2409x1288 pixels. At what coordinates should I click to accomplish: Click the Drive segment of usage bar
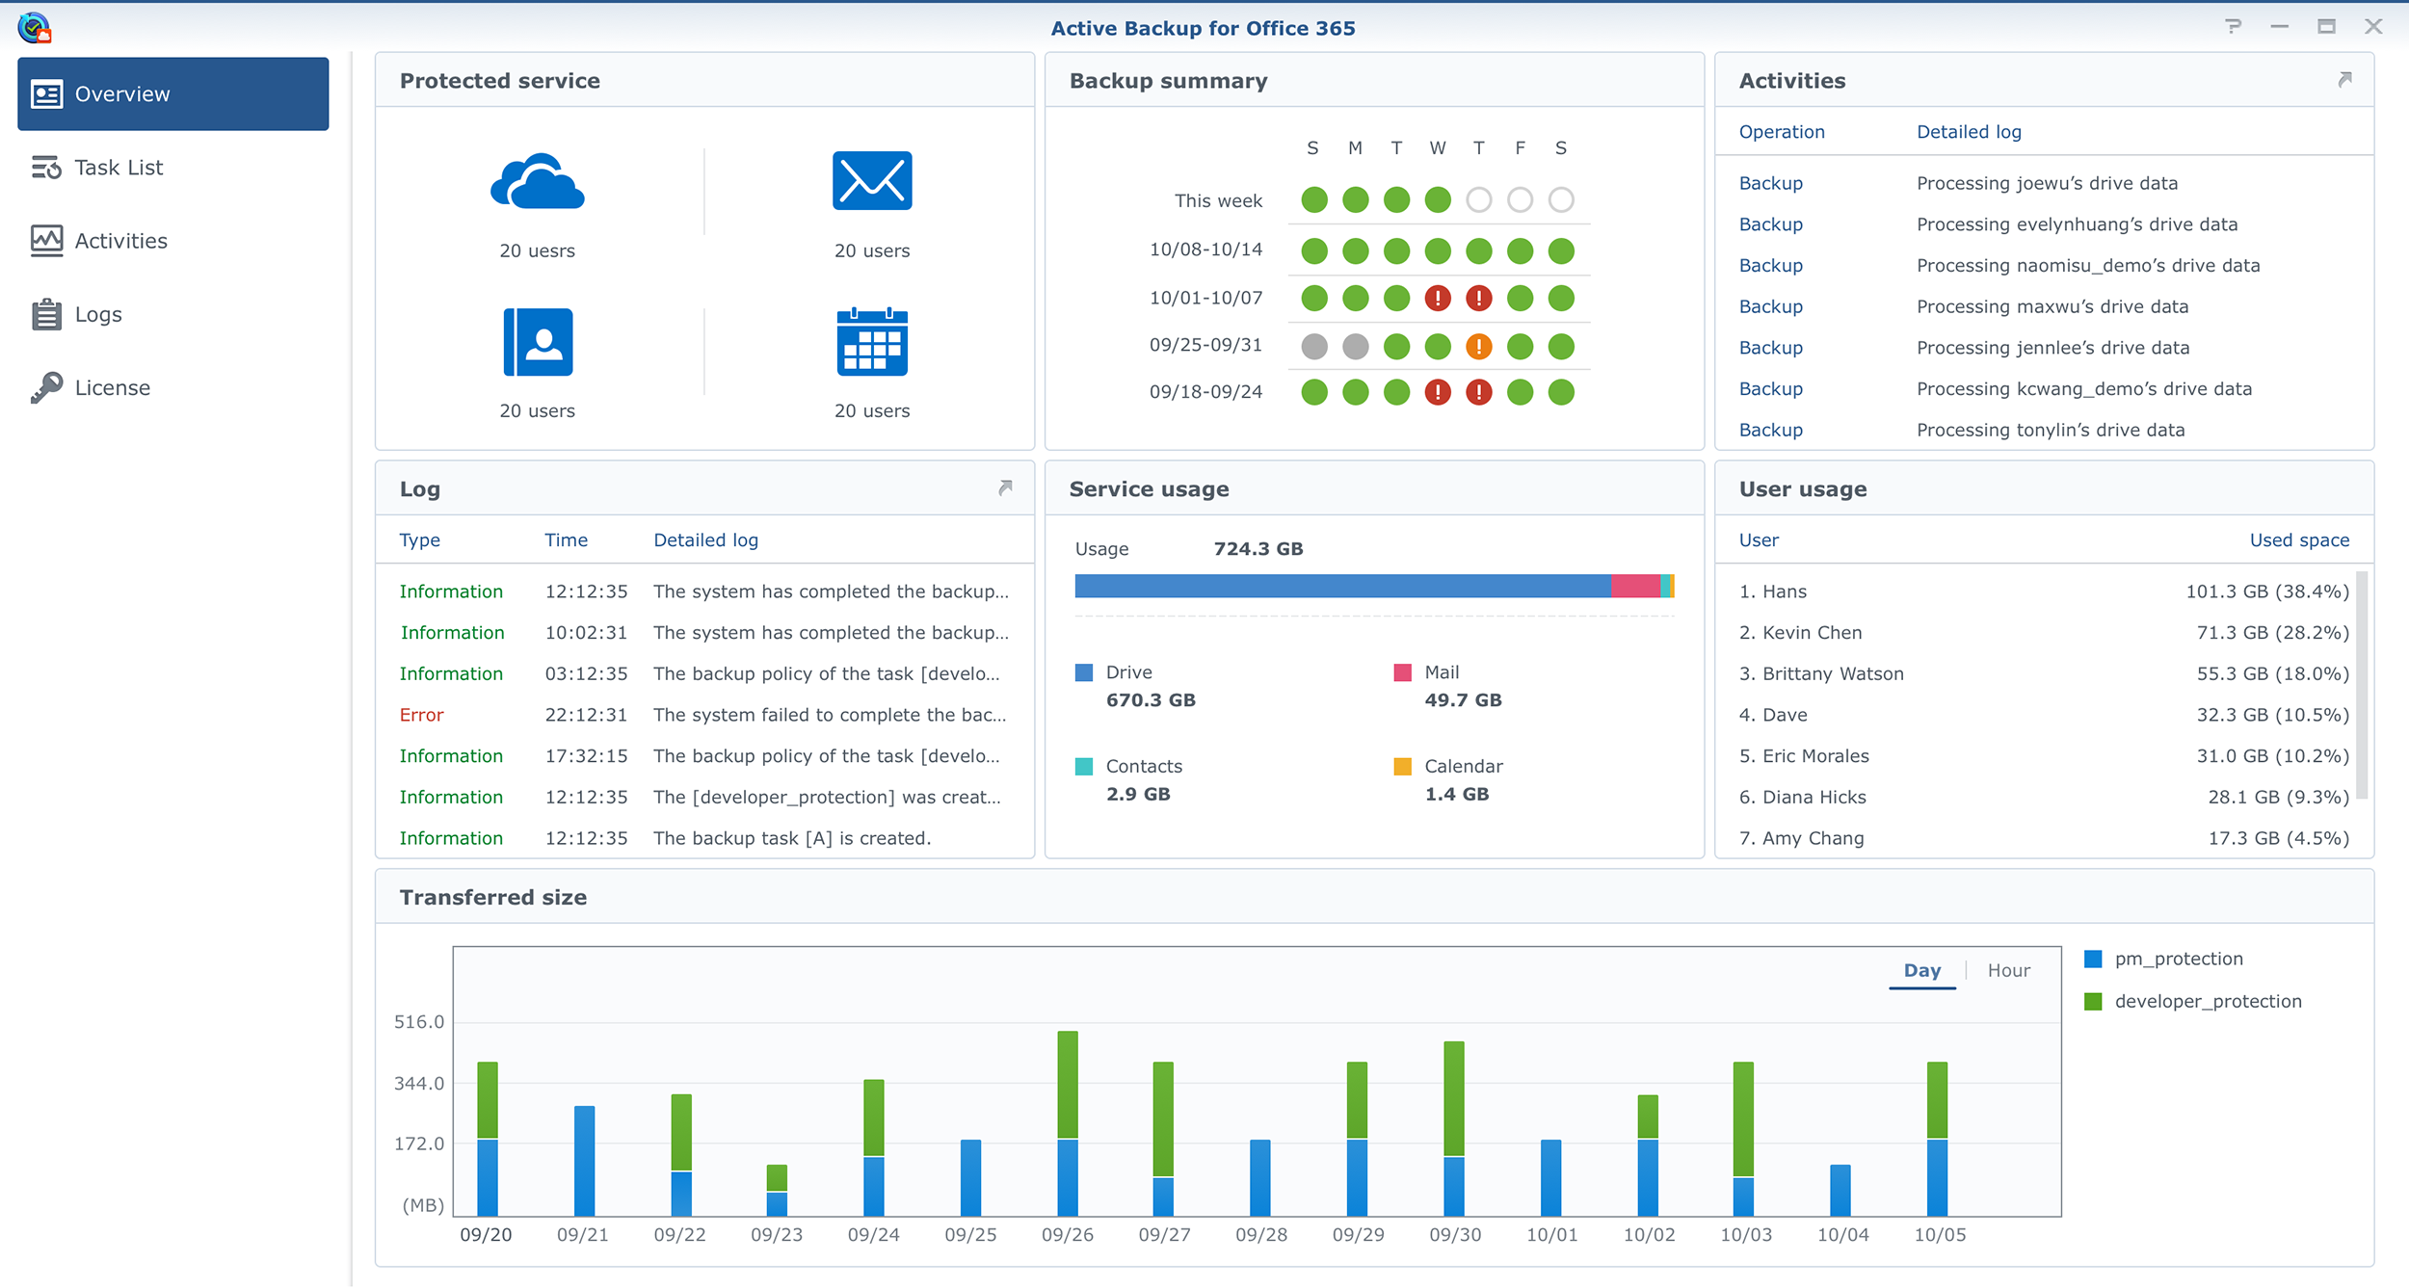coord(1341,586)
